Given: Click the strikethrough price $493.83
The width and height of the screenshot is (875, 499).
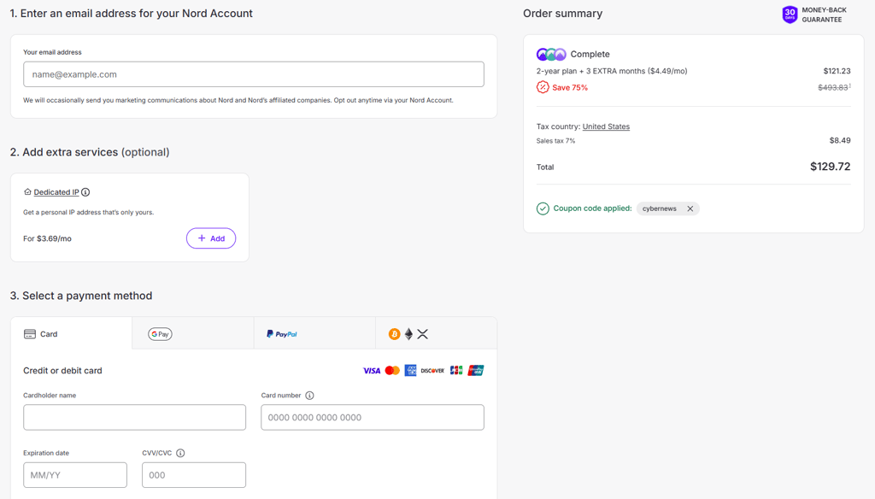Looking at the screenshot, I should (x=833, y=87).
